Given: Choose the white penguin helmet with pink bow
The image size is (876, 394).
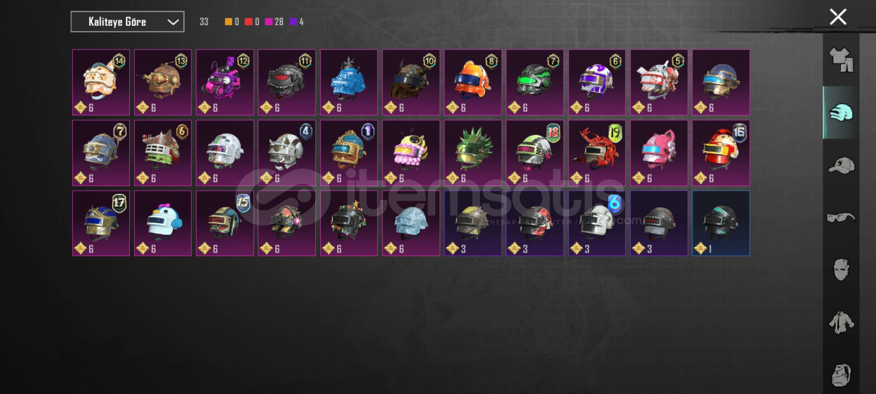Looking at the screenshot, I should [163, 223].
